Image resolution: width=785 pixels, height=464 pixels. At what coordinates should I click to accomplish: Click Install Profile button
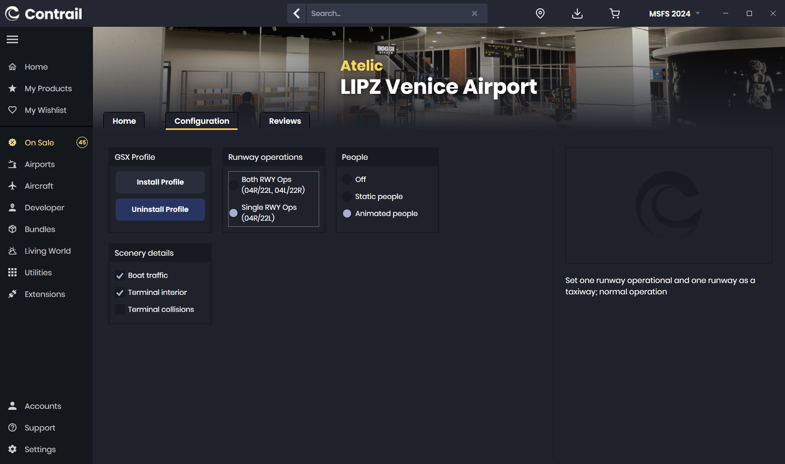pos(160,182)
